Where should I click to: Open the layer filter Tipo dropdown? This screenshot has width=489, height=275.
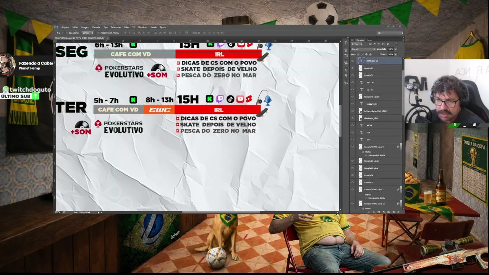[x=356, y=44]
